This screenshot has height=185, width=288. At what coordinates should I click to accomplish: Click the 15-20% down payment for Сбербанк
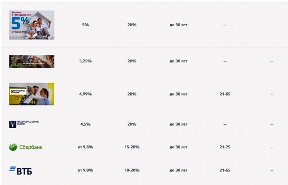coord(132,147)
